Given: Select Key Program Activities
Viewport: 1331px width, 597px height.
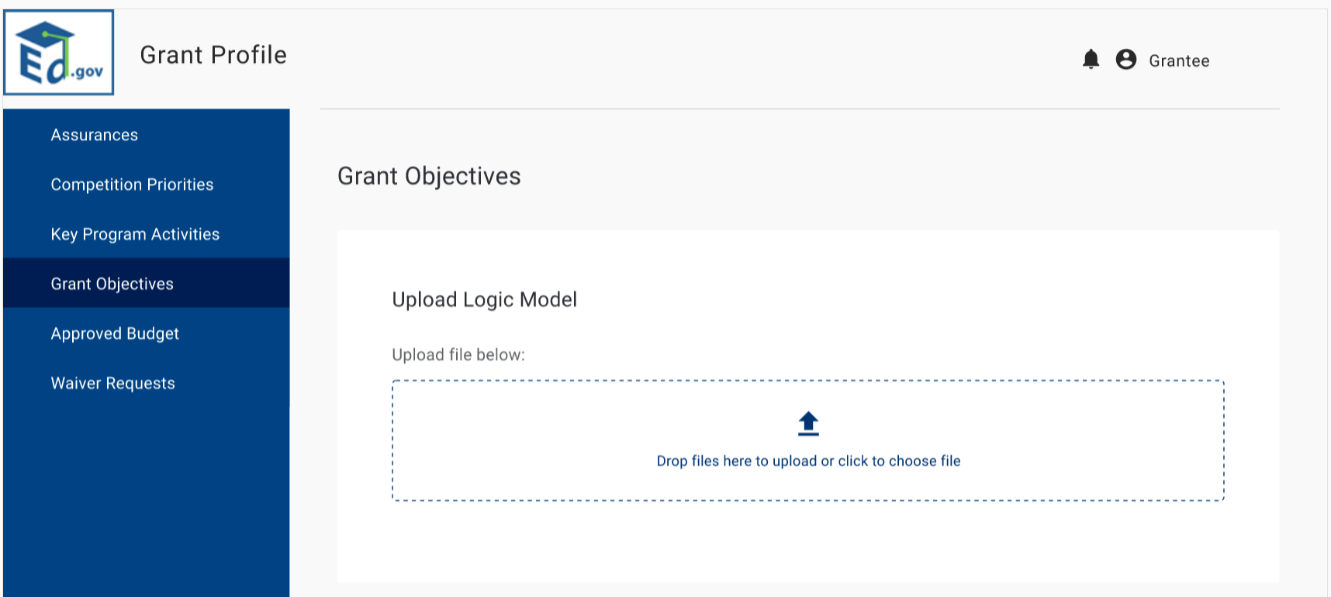Looking at the screenshot, I should pyautogui.click(x=135, y=234).
